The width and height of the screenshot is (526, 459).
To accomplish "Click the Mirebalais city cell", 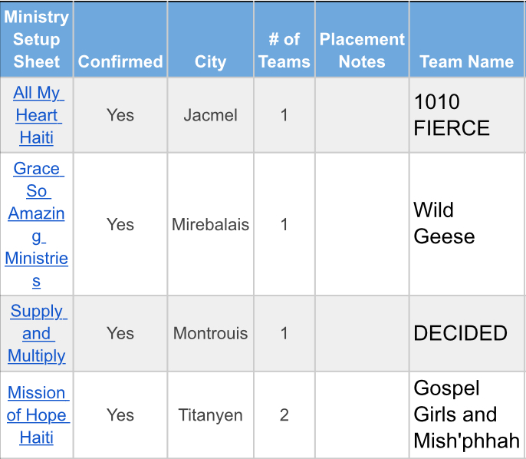I will click(210, 224).
